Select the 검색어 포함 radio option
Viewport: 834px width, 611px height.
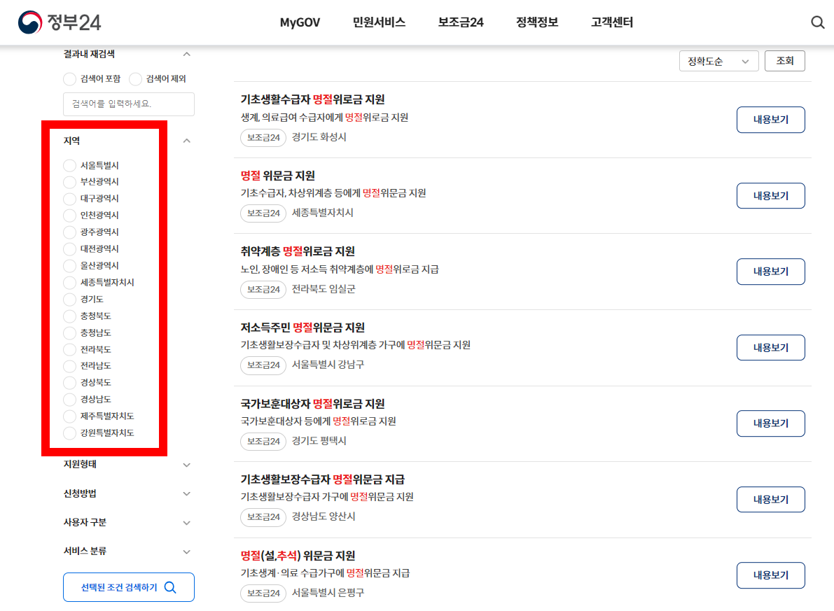[x=69, y=78]
